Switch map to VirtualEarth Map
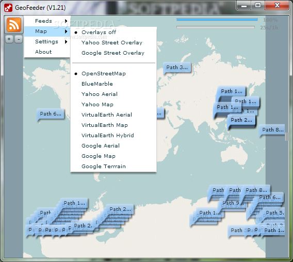Viewport: 293px width, 262px height. coord(113,125)
